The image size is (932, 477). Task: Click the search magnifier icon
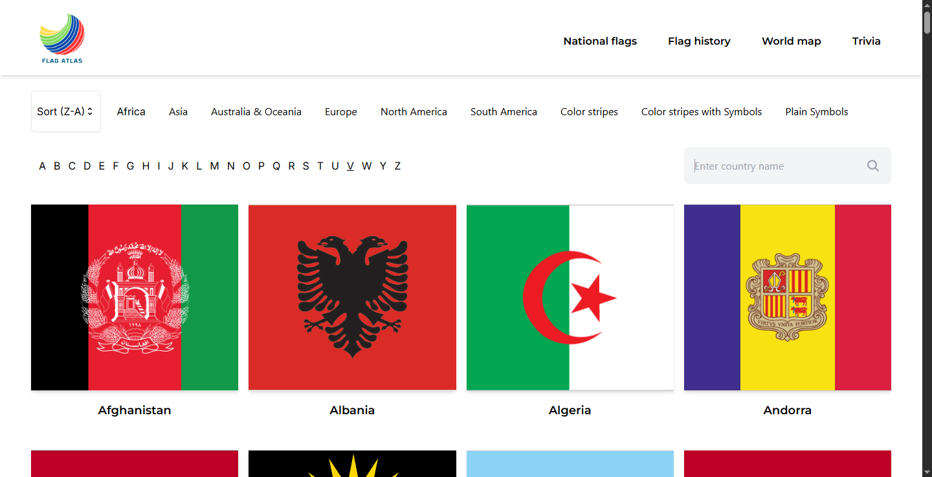coord(873,166)
